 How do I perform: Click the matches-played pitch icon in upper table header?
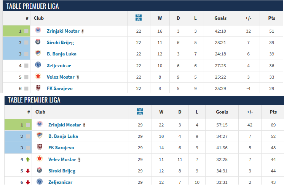click(x=139, y=18)
